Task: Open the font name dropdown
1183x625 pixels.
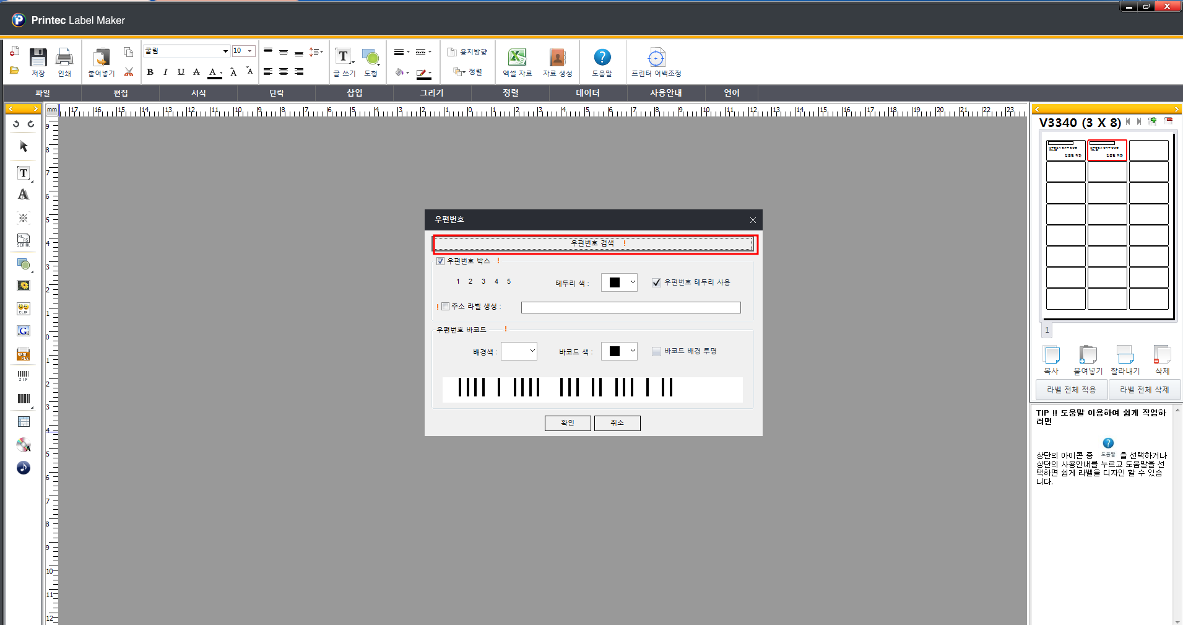Action: [225, 51]
